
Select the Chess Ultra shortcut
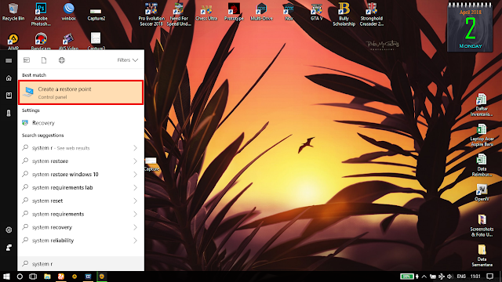206,12
